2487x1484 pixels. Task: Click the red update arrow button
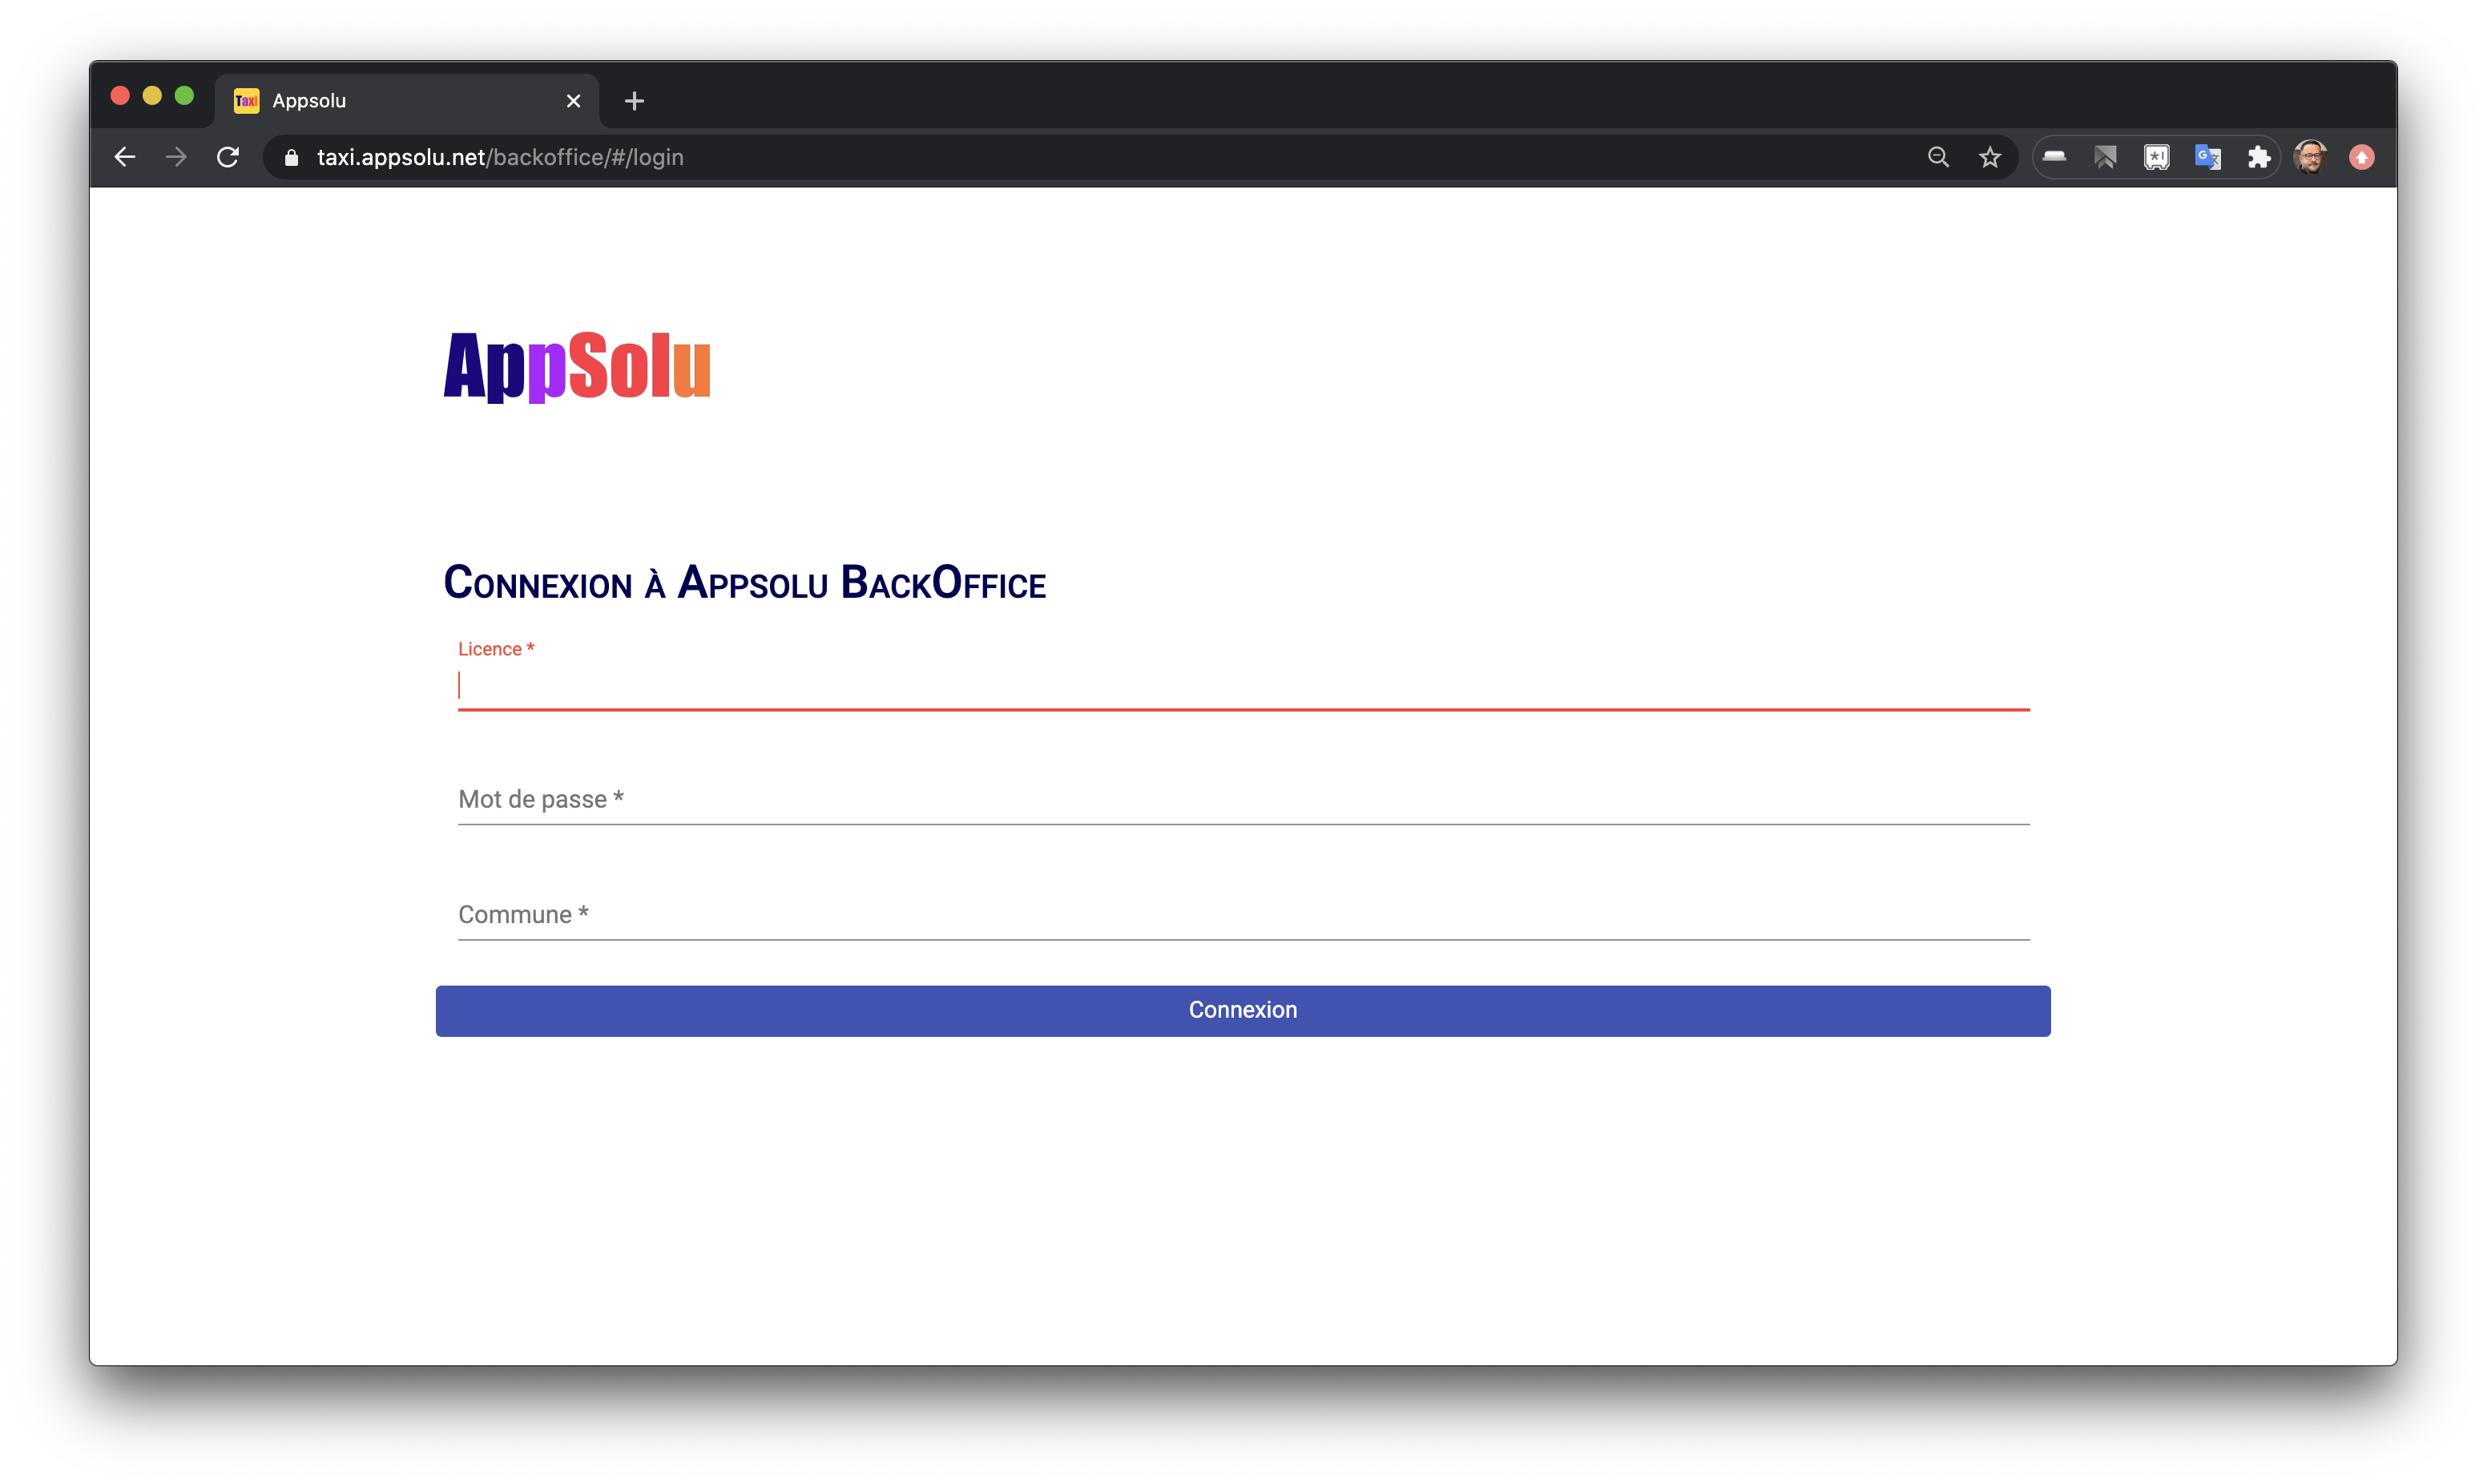pyautogui.click(x=2362, y=157)
